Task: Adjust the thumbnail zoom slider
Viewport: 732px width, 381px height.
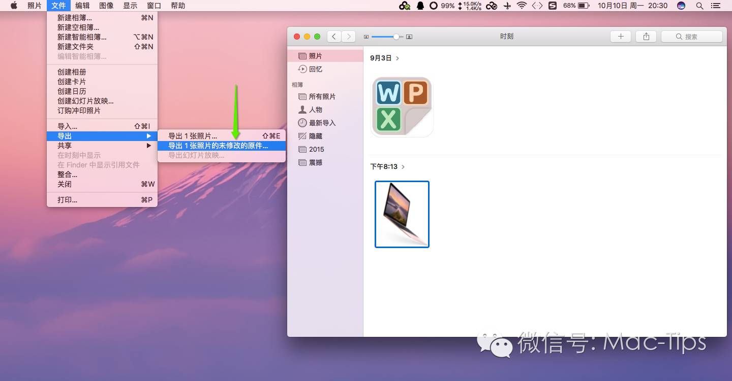Action: (395, 37)
